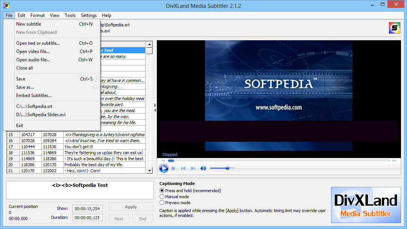Click the Apply button
Screen dimensions: 407x229
coord(131,207)
